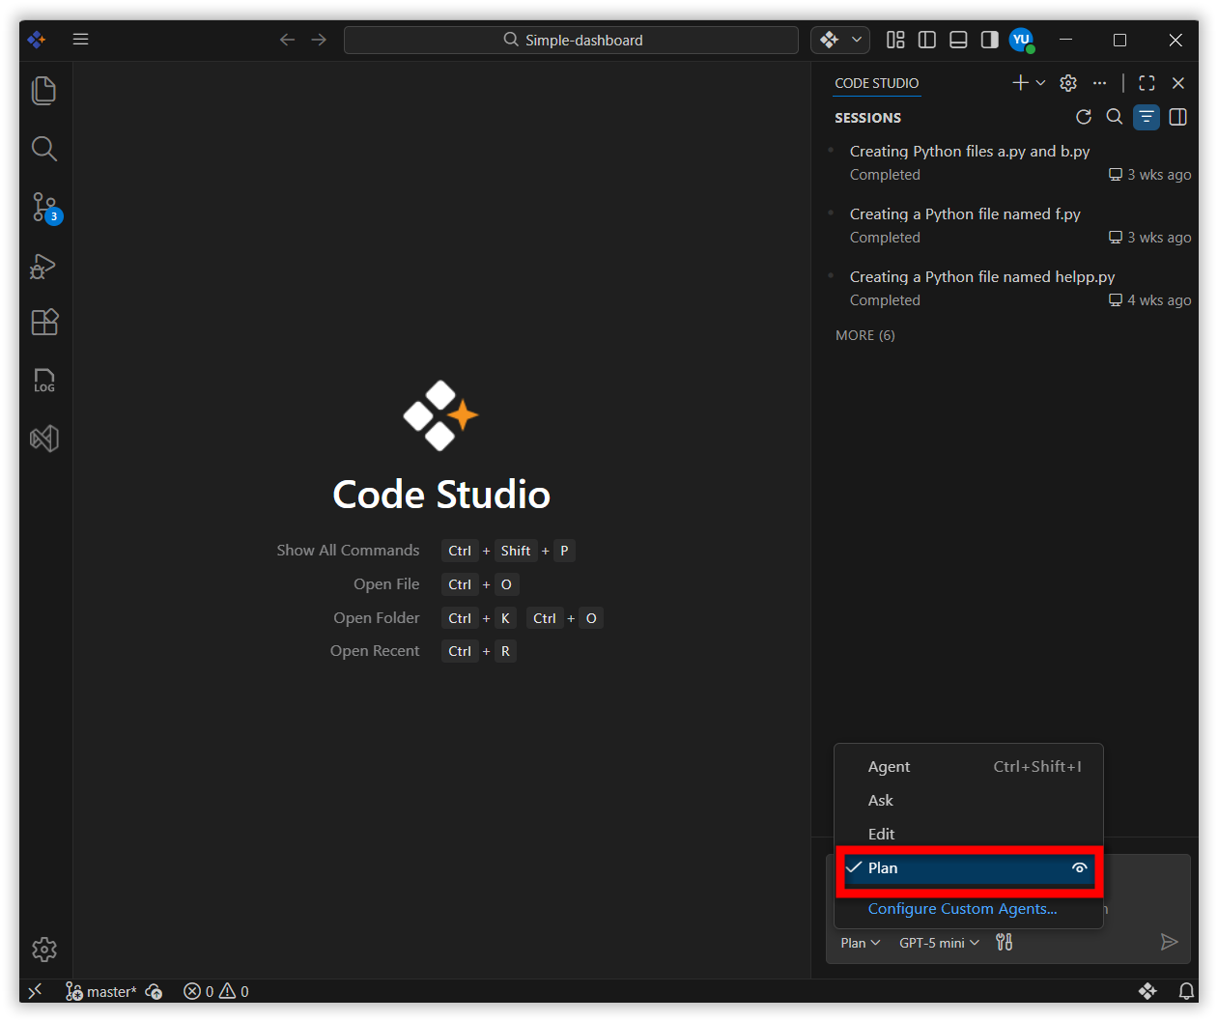Open Source Control view with 3 changes
Image resolution: width=1218 pixels, height=1022 pixels.
pyautogui.click(x=44, y=207)
